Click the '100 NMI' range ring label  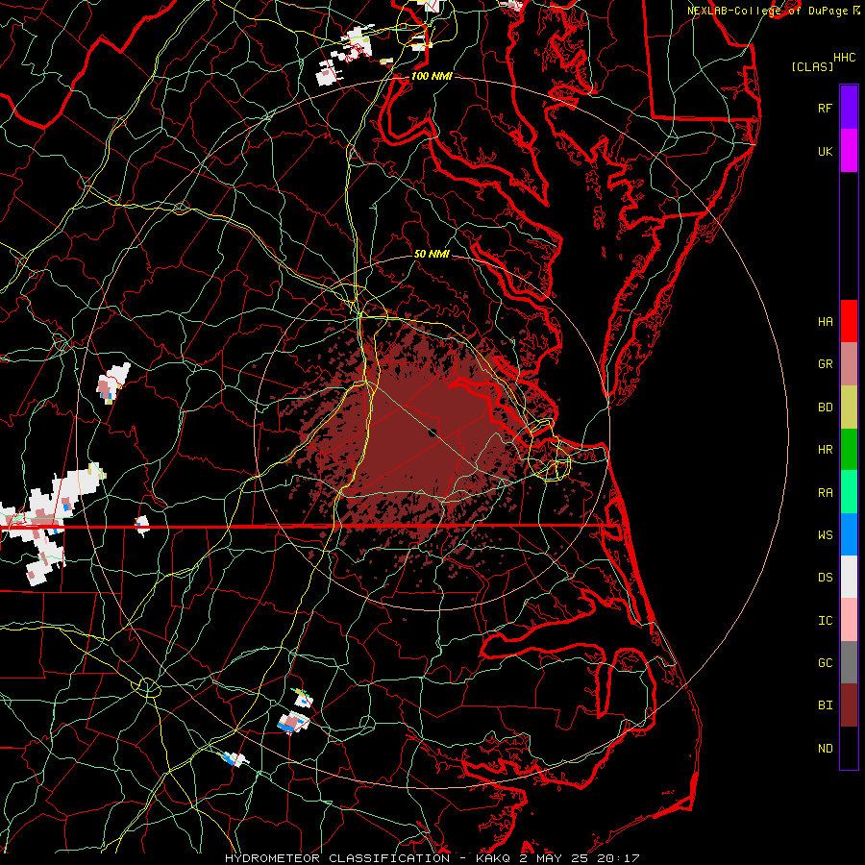[x=432, y=76]
